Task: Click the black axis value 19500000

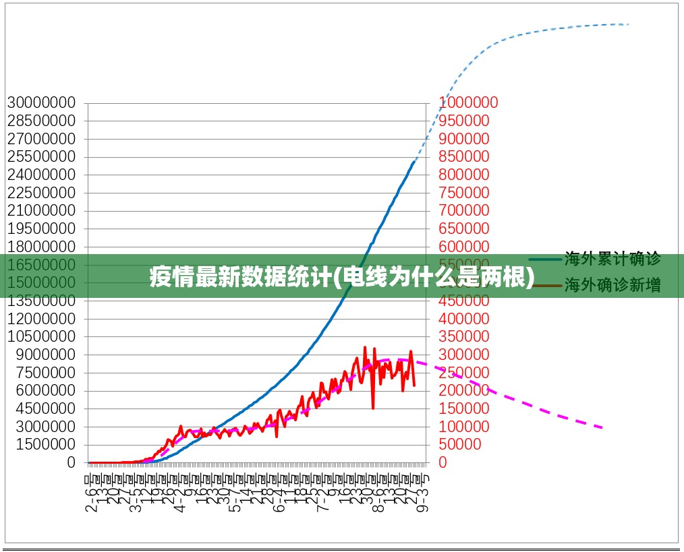Action: 41,228
